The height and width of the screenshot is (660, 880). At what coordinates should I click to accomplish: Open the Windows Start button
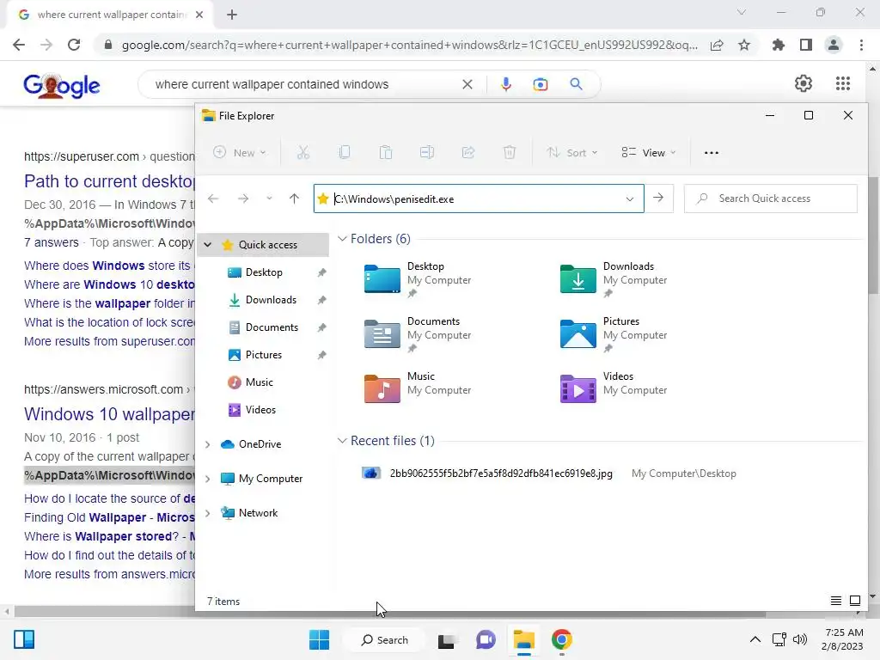click(320, 639)
